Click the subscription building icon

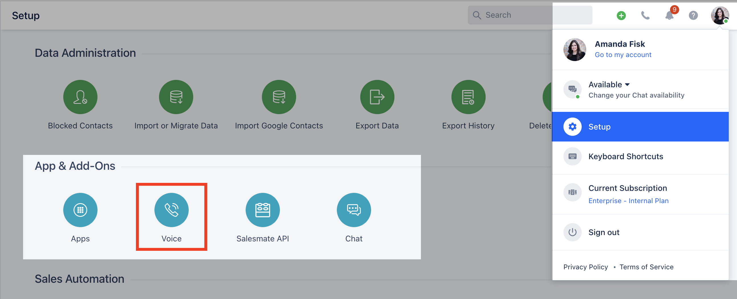[573, 192]
